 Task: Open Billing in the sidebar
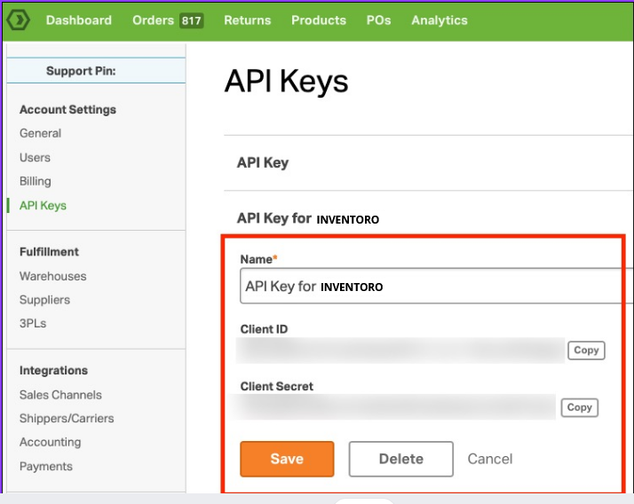coord(36,181)
